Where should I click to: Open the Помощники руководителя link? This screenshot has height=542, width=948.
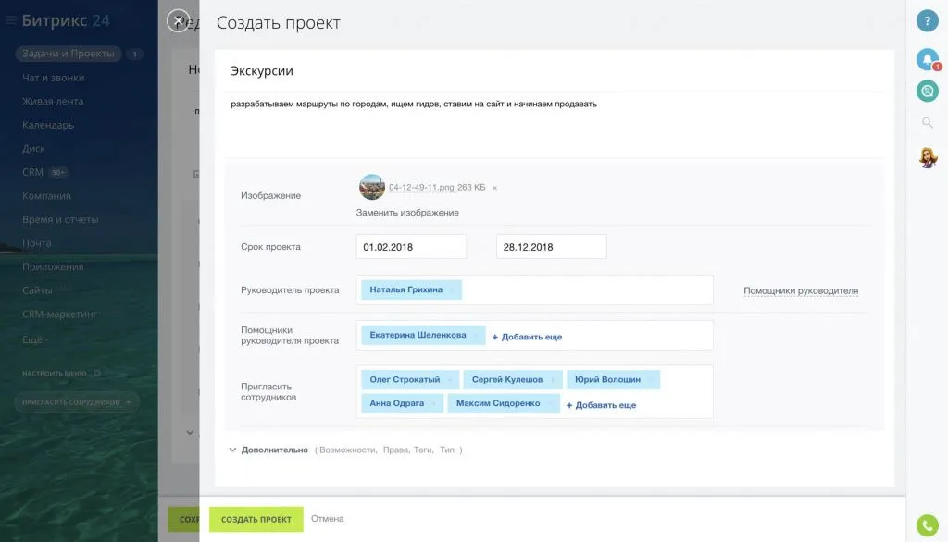click(800, 289)
